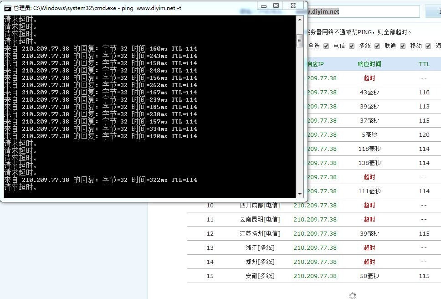Click the TTL column header
Image resolution: width=441 pixels, height=299 pixels.
click(x=424, y=64)
